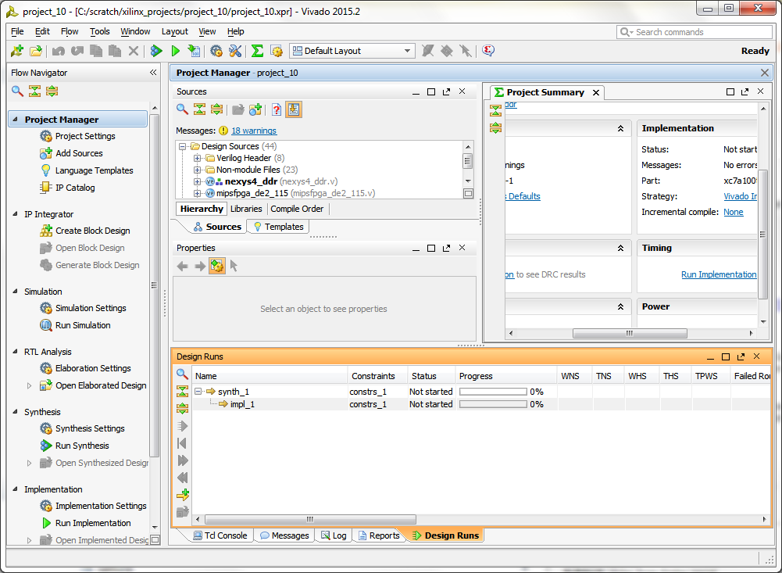Toggle the highlighted gear icon in the Properties toolbar
The height and width of the screenshot is (573, 782).
(x=217, y=266)
